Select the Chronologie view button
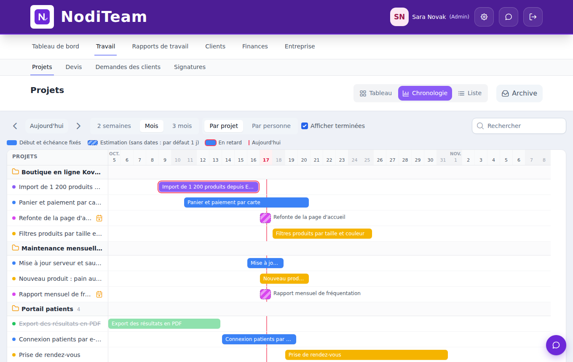The width and height of the screenshot is (573, 362). [425, 93]
